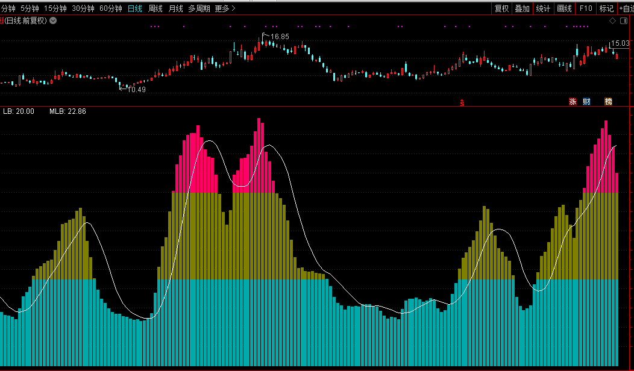Image resolution: width=634 pixels, height=371 pixels.
Task: Toggle the side panel layout icon
Action: (x=623, y=21)
